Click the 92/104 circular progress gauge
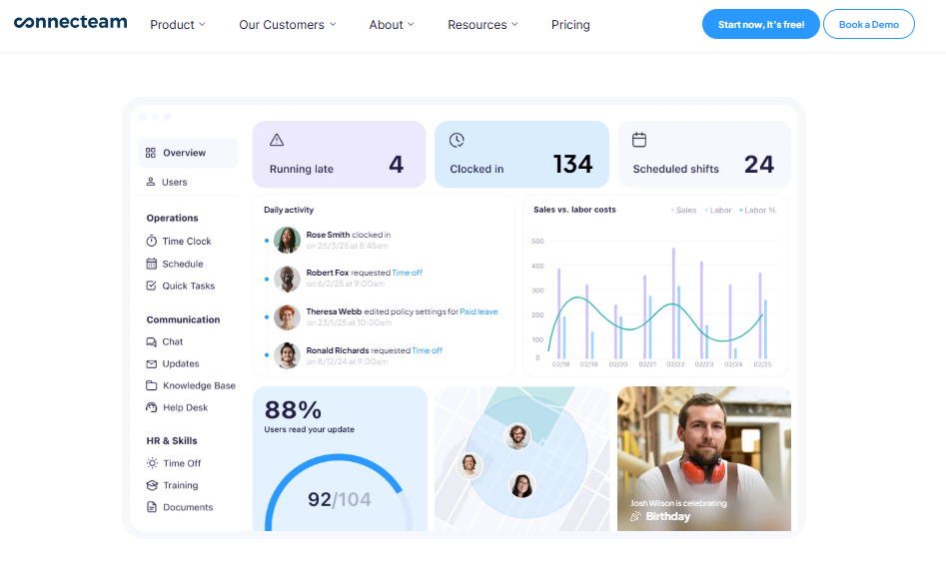This screenshot has width=946, height=579. pos(340,493)
